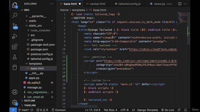Viewport: 200px width, 112px height.
Task: Open the Search view
Action: pyautogui.click(x=15, y=16)
